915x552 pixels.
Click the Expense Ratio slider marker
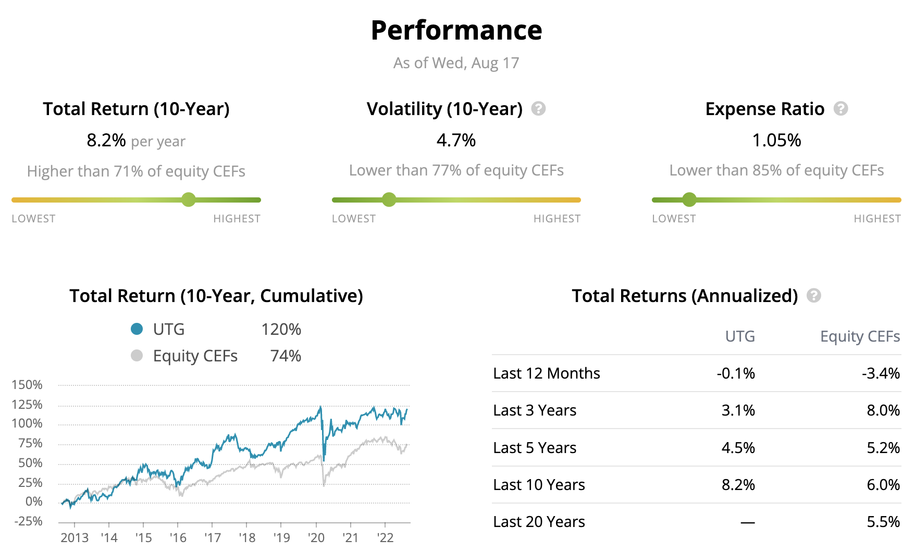pyautogui.click(x=689, y=199)
